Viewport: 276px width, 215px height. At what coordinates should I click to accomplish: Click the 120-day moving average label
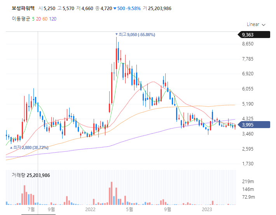pos(52,19)
